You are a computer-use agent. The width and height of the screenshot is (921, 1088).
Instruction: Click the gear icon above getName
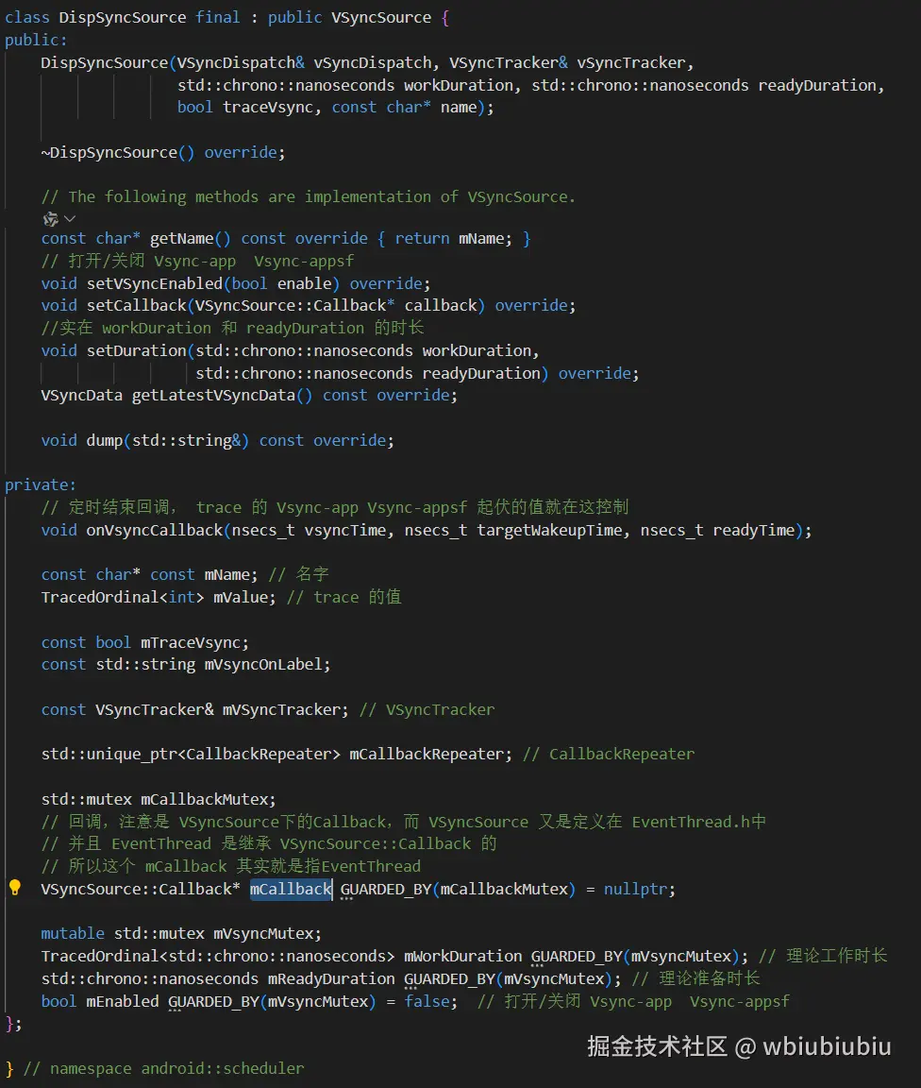click(x=49, y=217)
